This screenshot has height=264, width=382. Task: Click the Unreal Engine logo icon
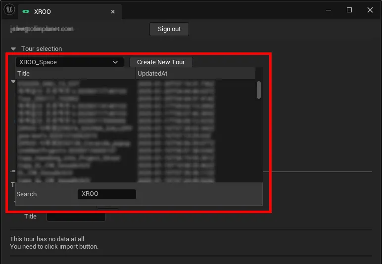(x=9, y=10)
